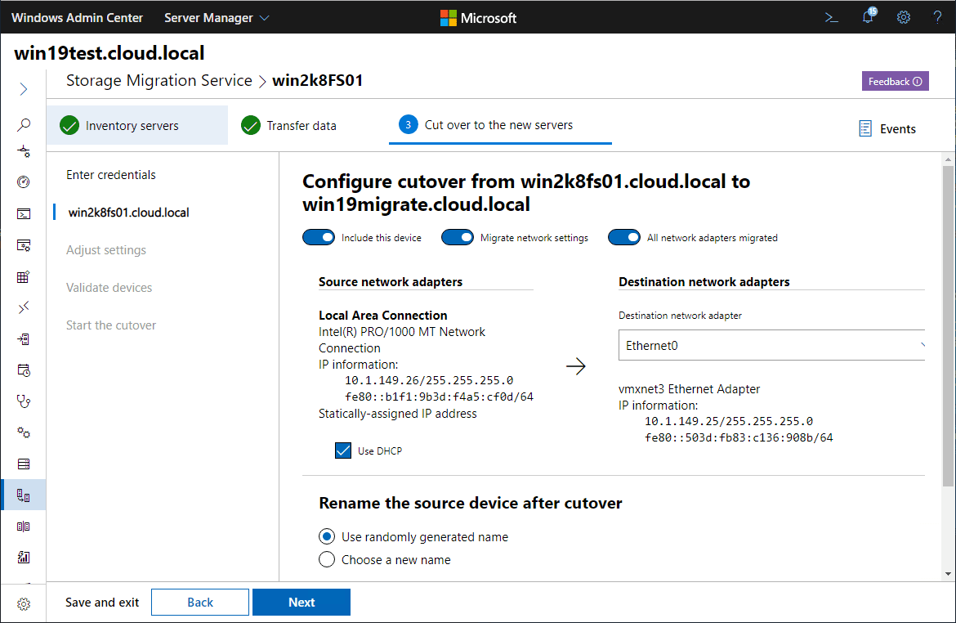
Task: Expand the Server Manager dropdown menu
Action: click(217, 17)
